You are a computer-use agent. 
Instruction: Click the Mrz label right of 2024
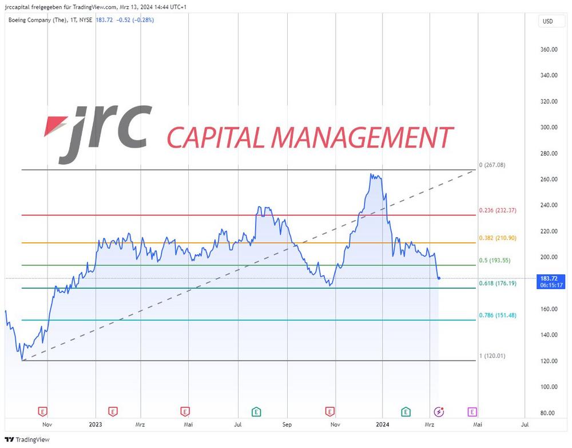point(430,425)
